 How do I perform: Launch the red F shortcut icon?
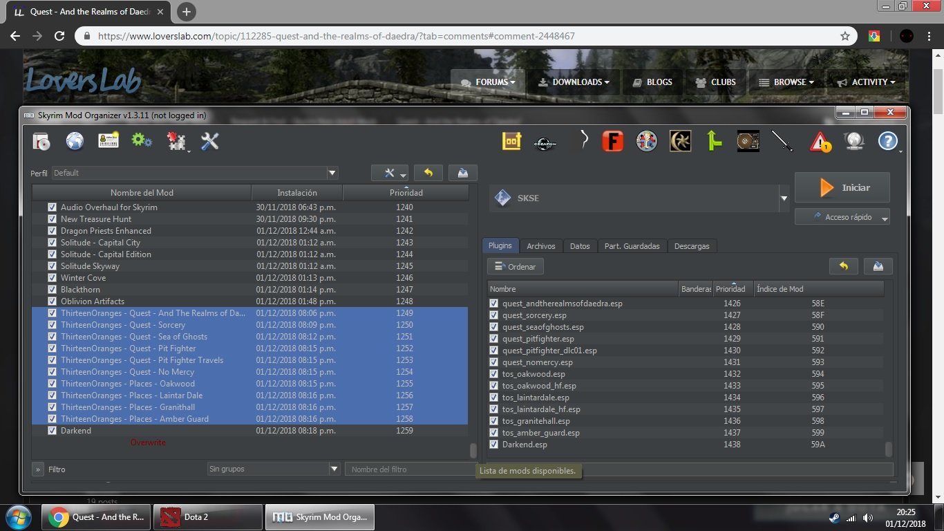click(x=612, y=141)
